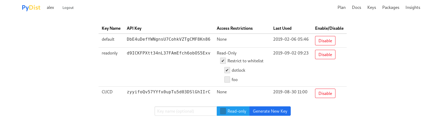Open the Plan page
This screenshot has width=445, height=128.
(x=341, y=8)
